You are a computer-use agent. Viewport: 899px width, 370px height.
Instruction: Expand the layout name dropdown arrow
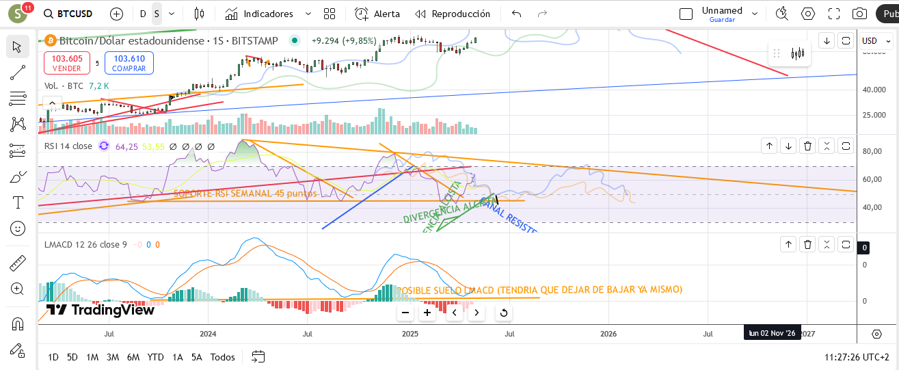tap(755, 14)
